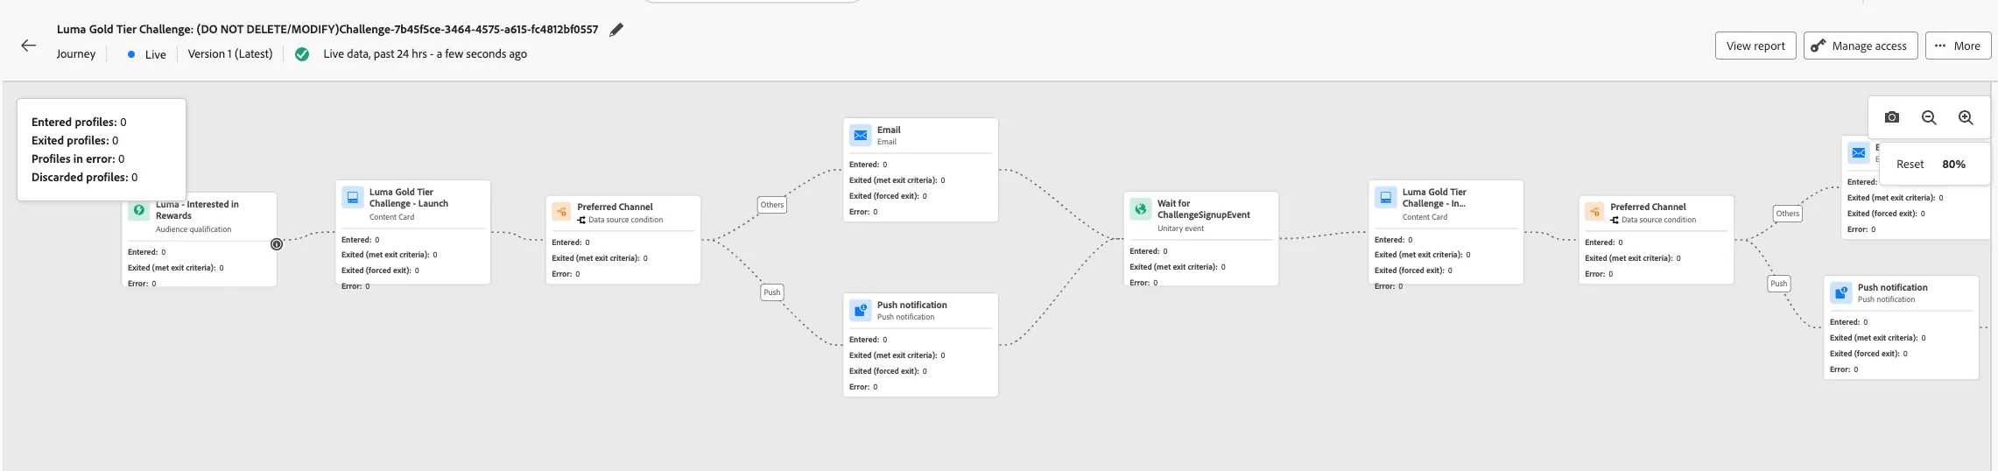Open Manage access settings
The image size is (1998, 471).
(x=1861, y=46)
